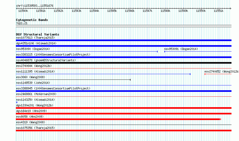This screenshot has width=239, height=141.
Task: Click the tiny blue nsv1143250 marker
Action: pos(17,102)
